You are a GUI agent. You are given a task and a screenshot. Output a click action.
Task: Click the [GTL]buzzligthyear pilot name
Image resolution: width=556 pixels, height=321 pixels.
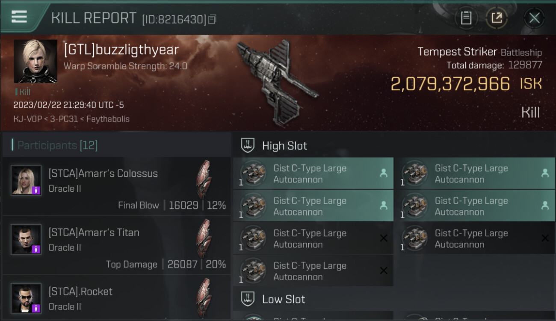point(121,50)
